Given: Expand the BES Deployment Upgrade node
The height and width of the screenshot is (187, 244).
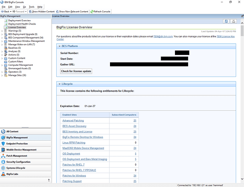Looking at the screenshot, I should click(2, 34).
